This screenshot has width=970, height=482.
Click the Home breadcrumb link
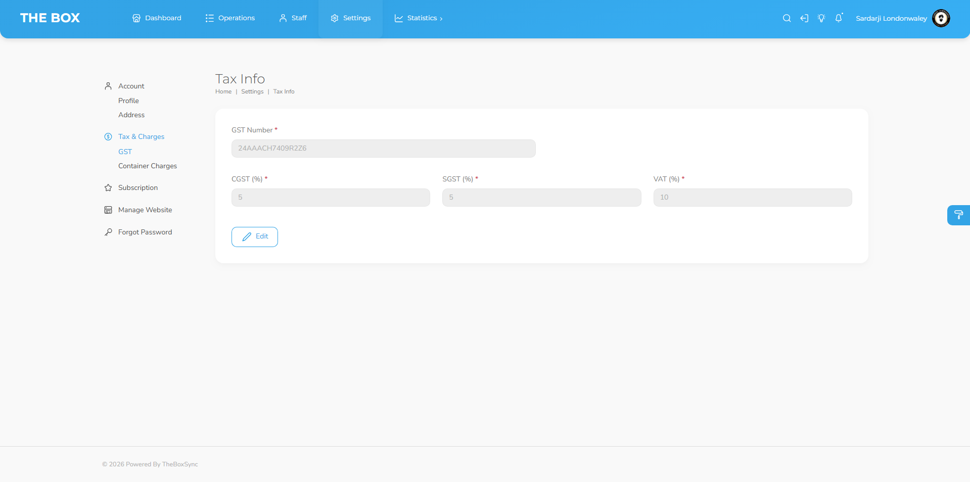[223, 91]
